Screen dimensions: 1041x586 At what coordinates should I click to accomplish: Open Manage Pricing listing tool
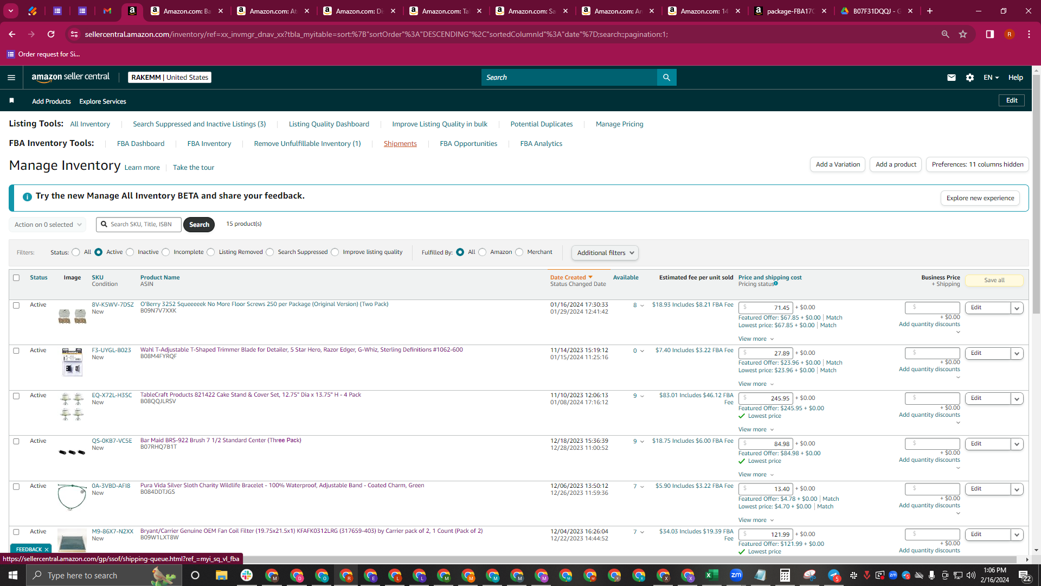[x=620, y=124]
